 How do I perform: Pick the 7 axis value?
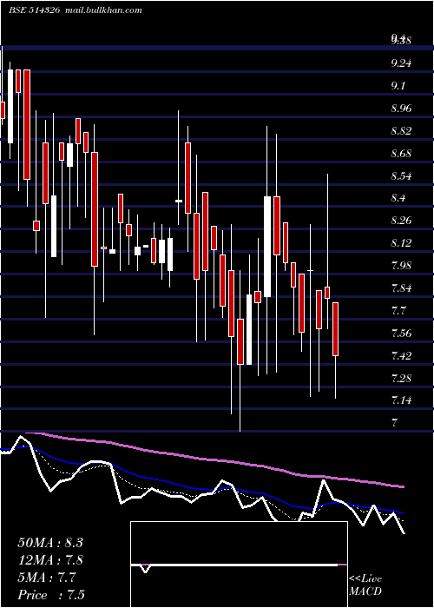(394, 423)
